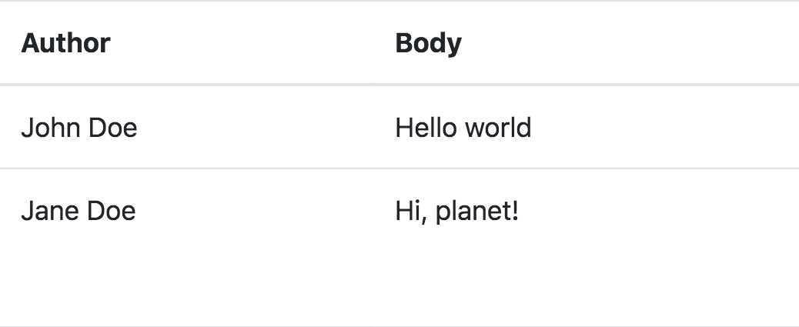Click the Hi, planet! body cell
799x327 pixels.
click(x=457, y=210)
